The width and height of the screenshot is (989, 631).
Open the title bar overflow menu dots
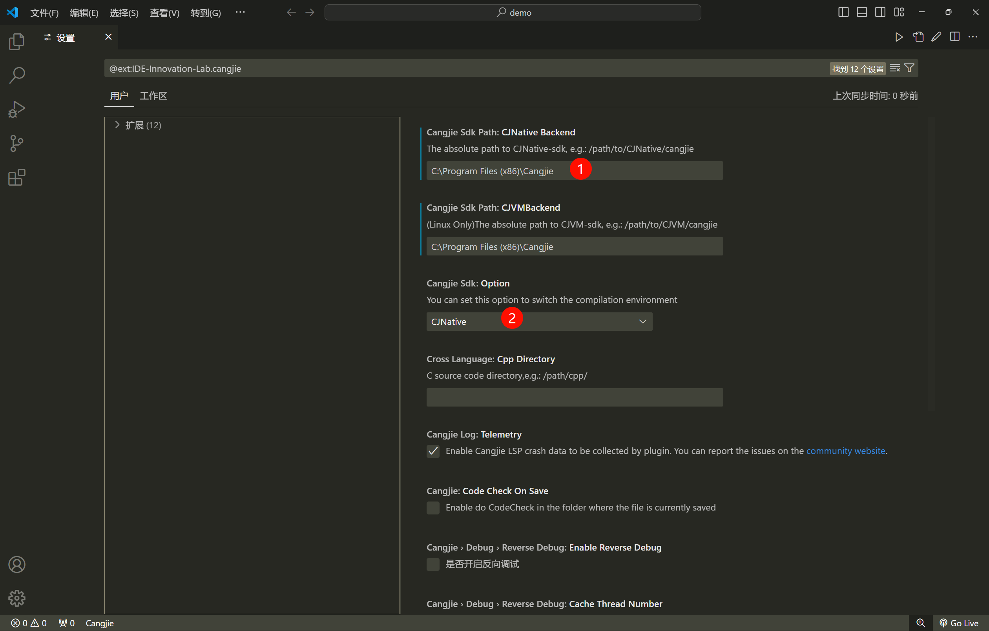pyautogui.click(x=240, y=12)
